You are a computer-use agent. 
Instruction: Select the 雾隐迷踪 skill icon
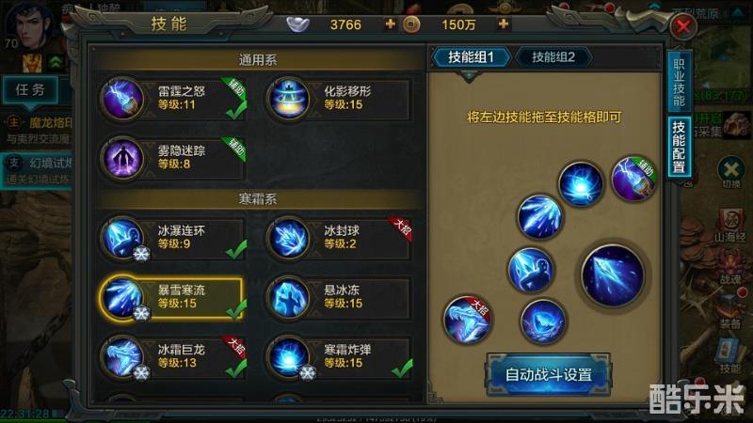(123, 158)
